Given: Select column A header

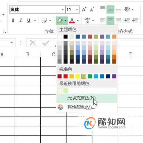Looking at the screenshot, I should [7, 54].
